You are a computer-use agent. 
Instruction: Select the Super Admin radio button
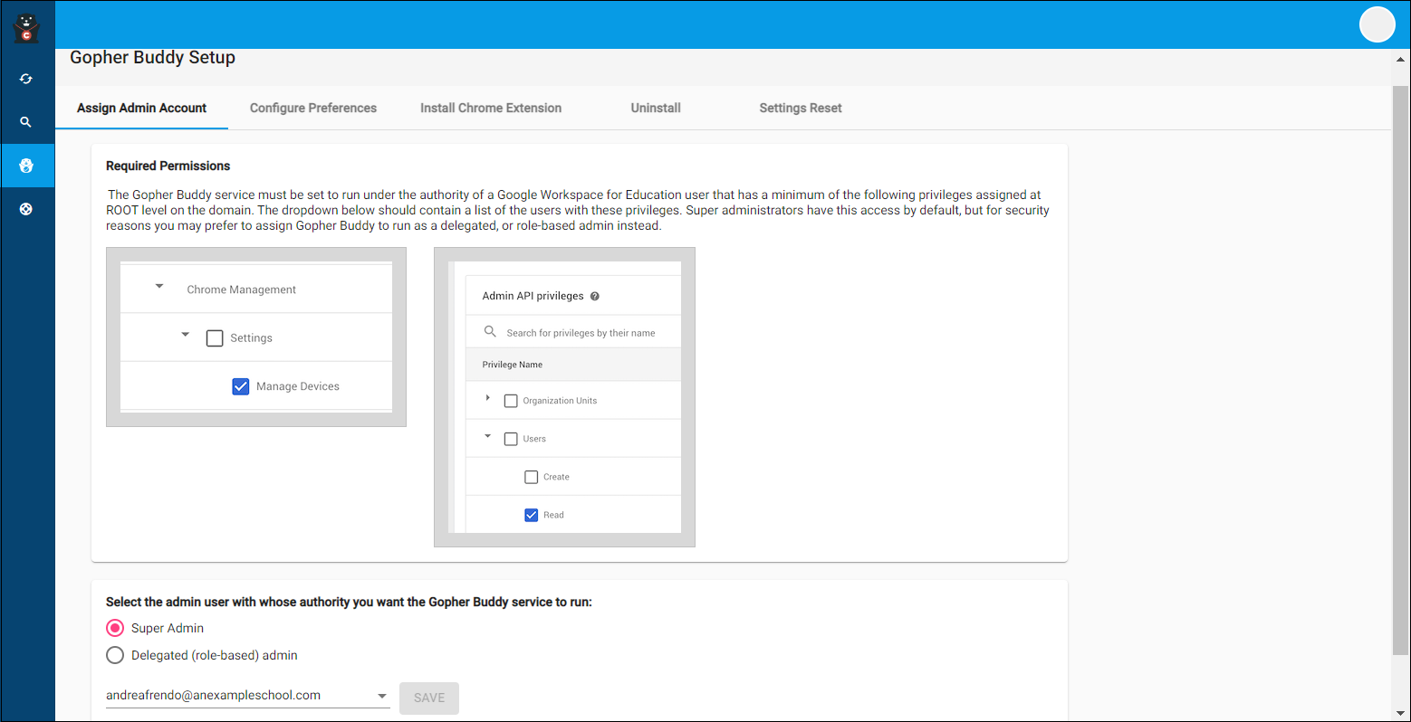[115, 628]
